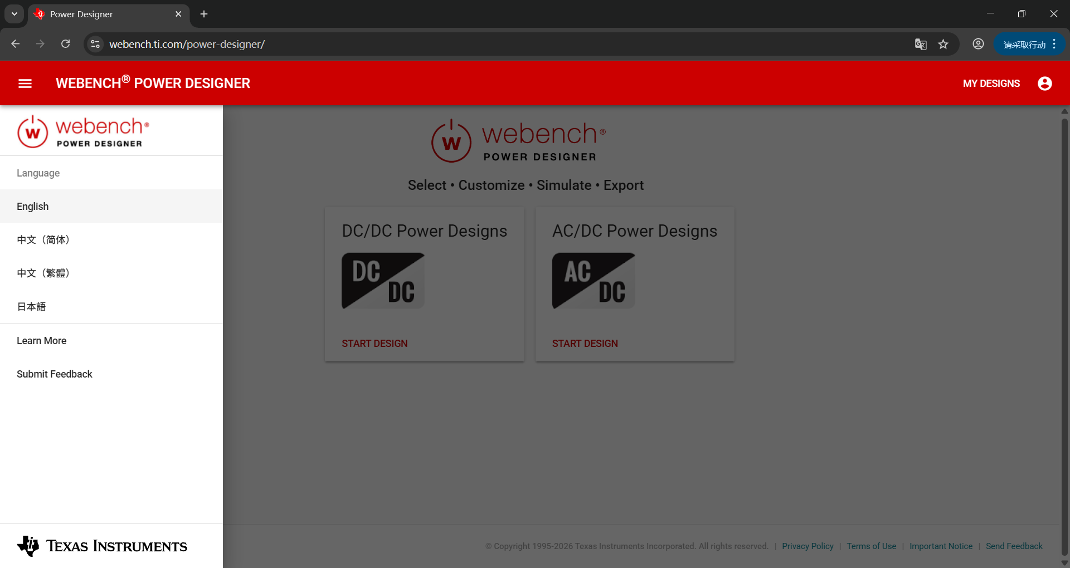Click the Select • Customize • Simulate • Export tagline
1070x568 pixels.
[526, 185]
